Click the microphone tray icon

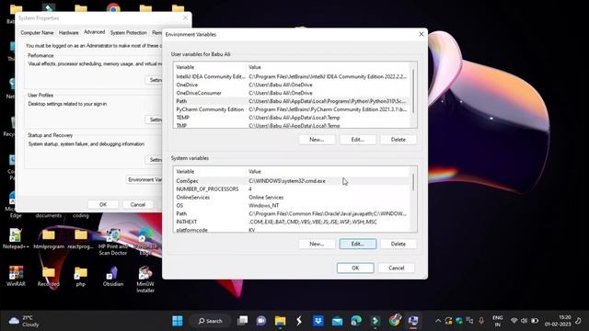click(x=481, y=321)
